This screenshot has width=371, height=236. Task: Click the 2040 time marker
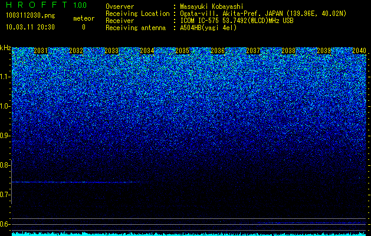359,51
